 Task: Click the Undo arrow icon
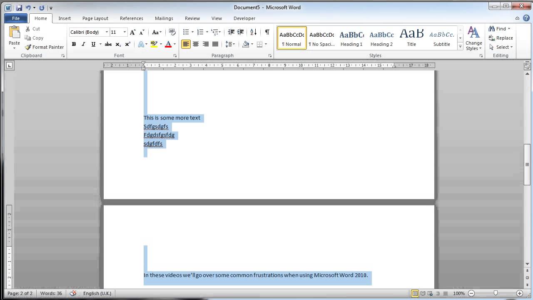point(28,7)
